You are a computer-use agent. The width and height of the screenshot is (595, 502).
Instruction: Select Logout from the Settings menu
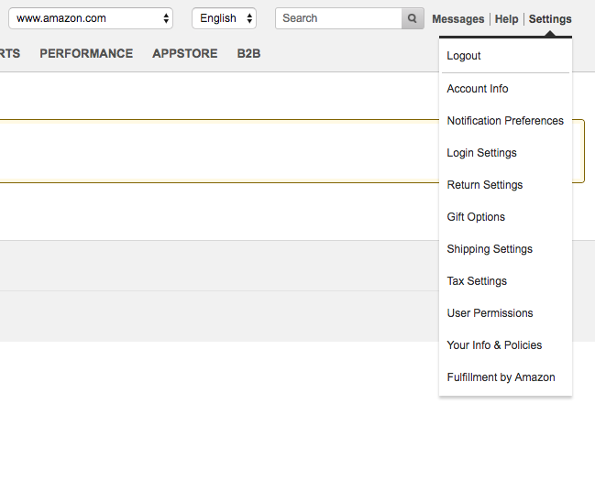coord(464,56)
